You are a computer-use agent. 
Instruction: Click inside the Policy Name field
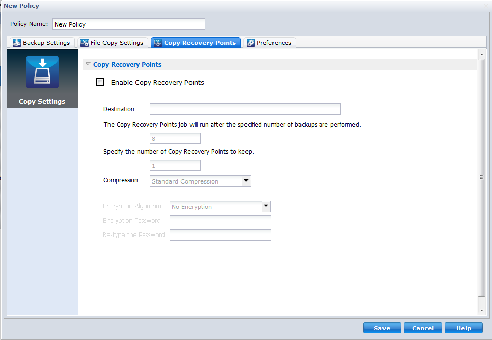point(128,24)
